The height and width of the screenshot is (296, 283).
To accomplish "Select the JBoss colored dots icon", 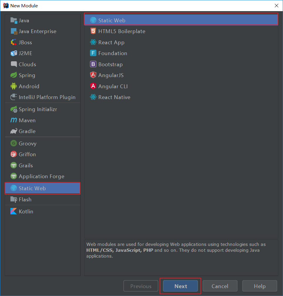I will 14,42.
